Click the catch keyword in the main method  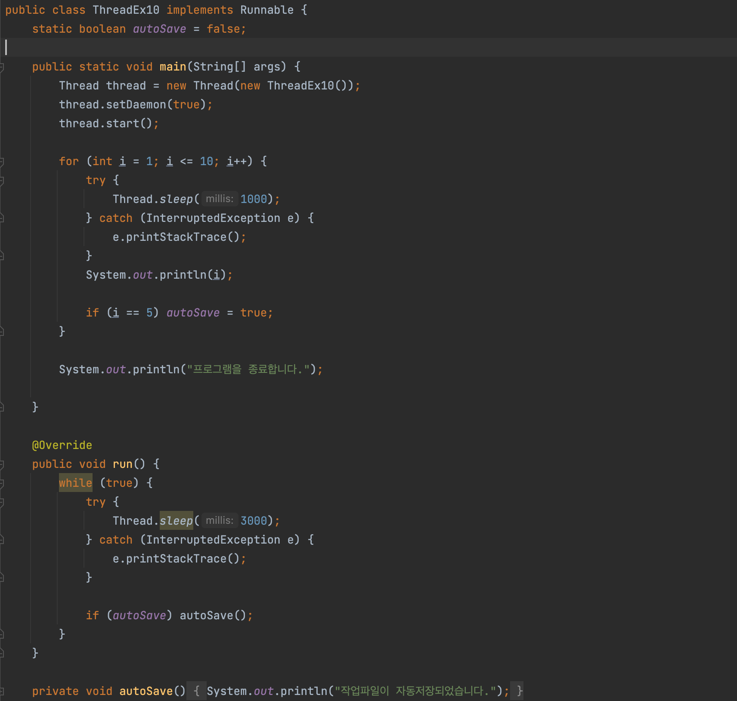click(x=116, y=218)
